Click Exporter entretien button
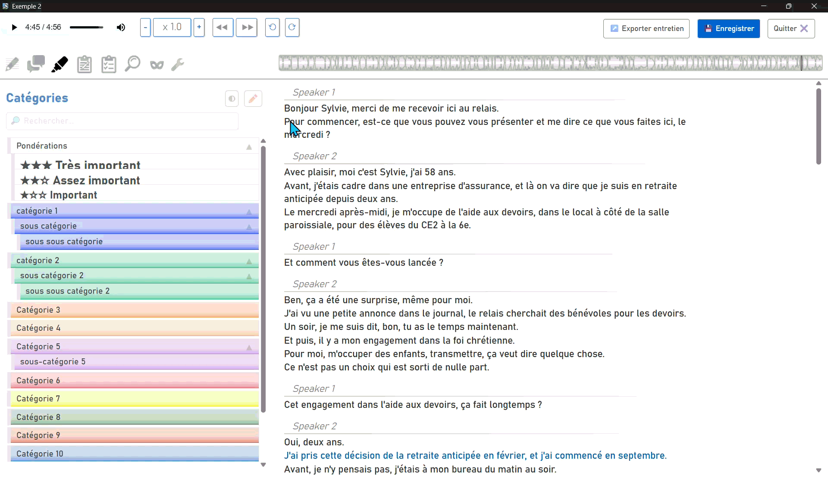This screenshot has height=491, width=828. (646, 28)
